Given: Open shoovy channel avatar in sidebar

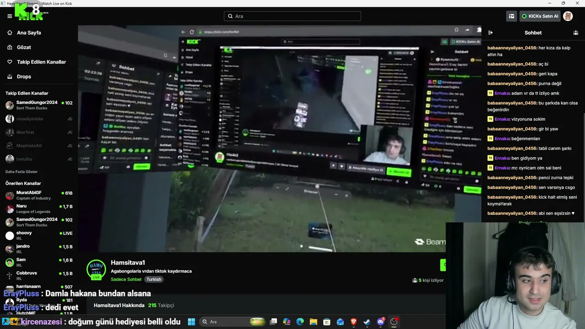Looking at the screenshot, I should tap(10, 236).
